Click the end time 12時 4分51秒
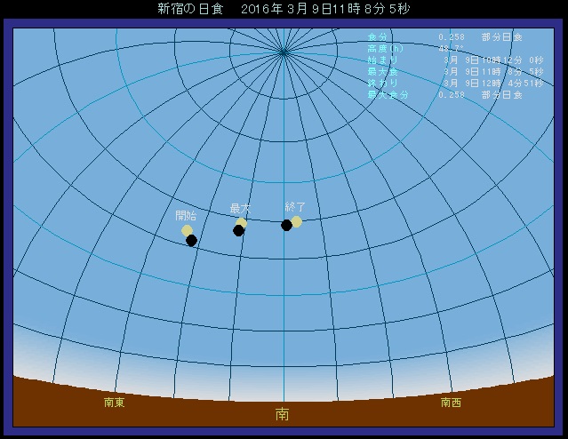Viewport: 568px width, 439px height. tap(512, 84)
